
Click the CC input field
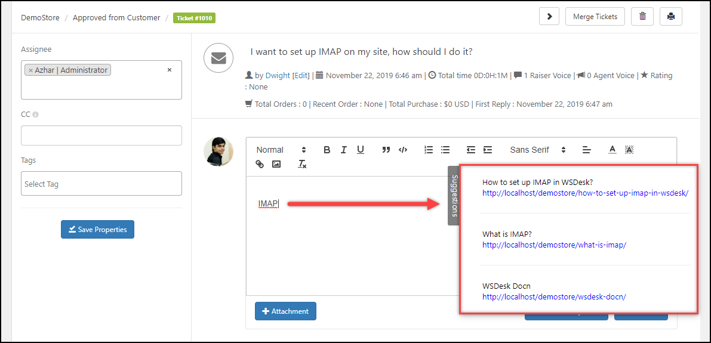point(101,135)
